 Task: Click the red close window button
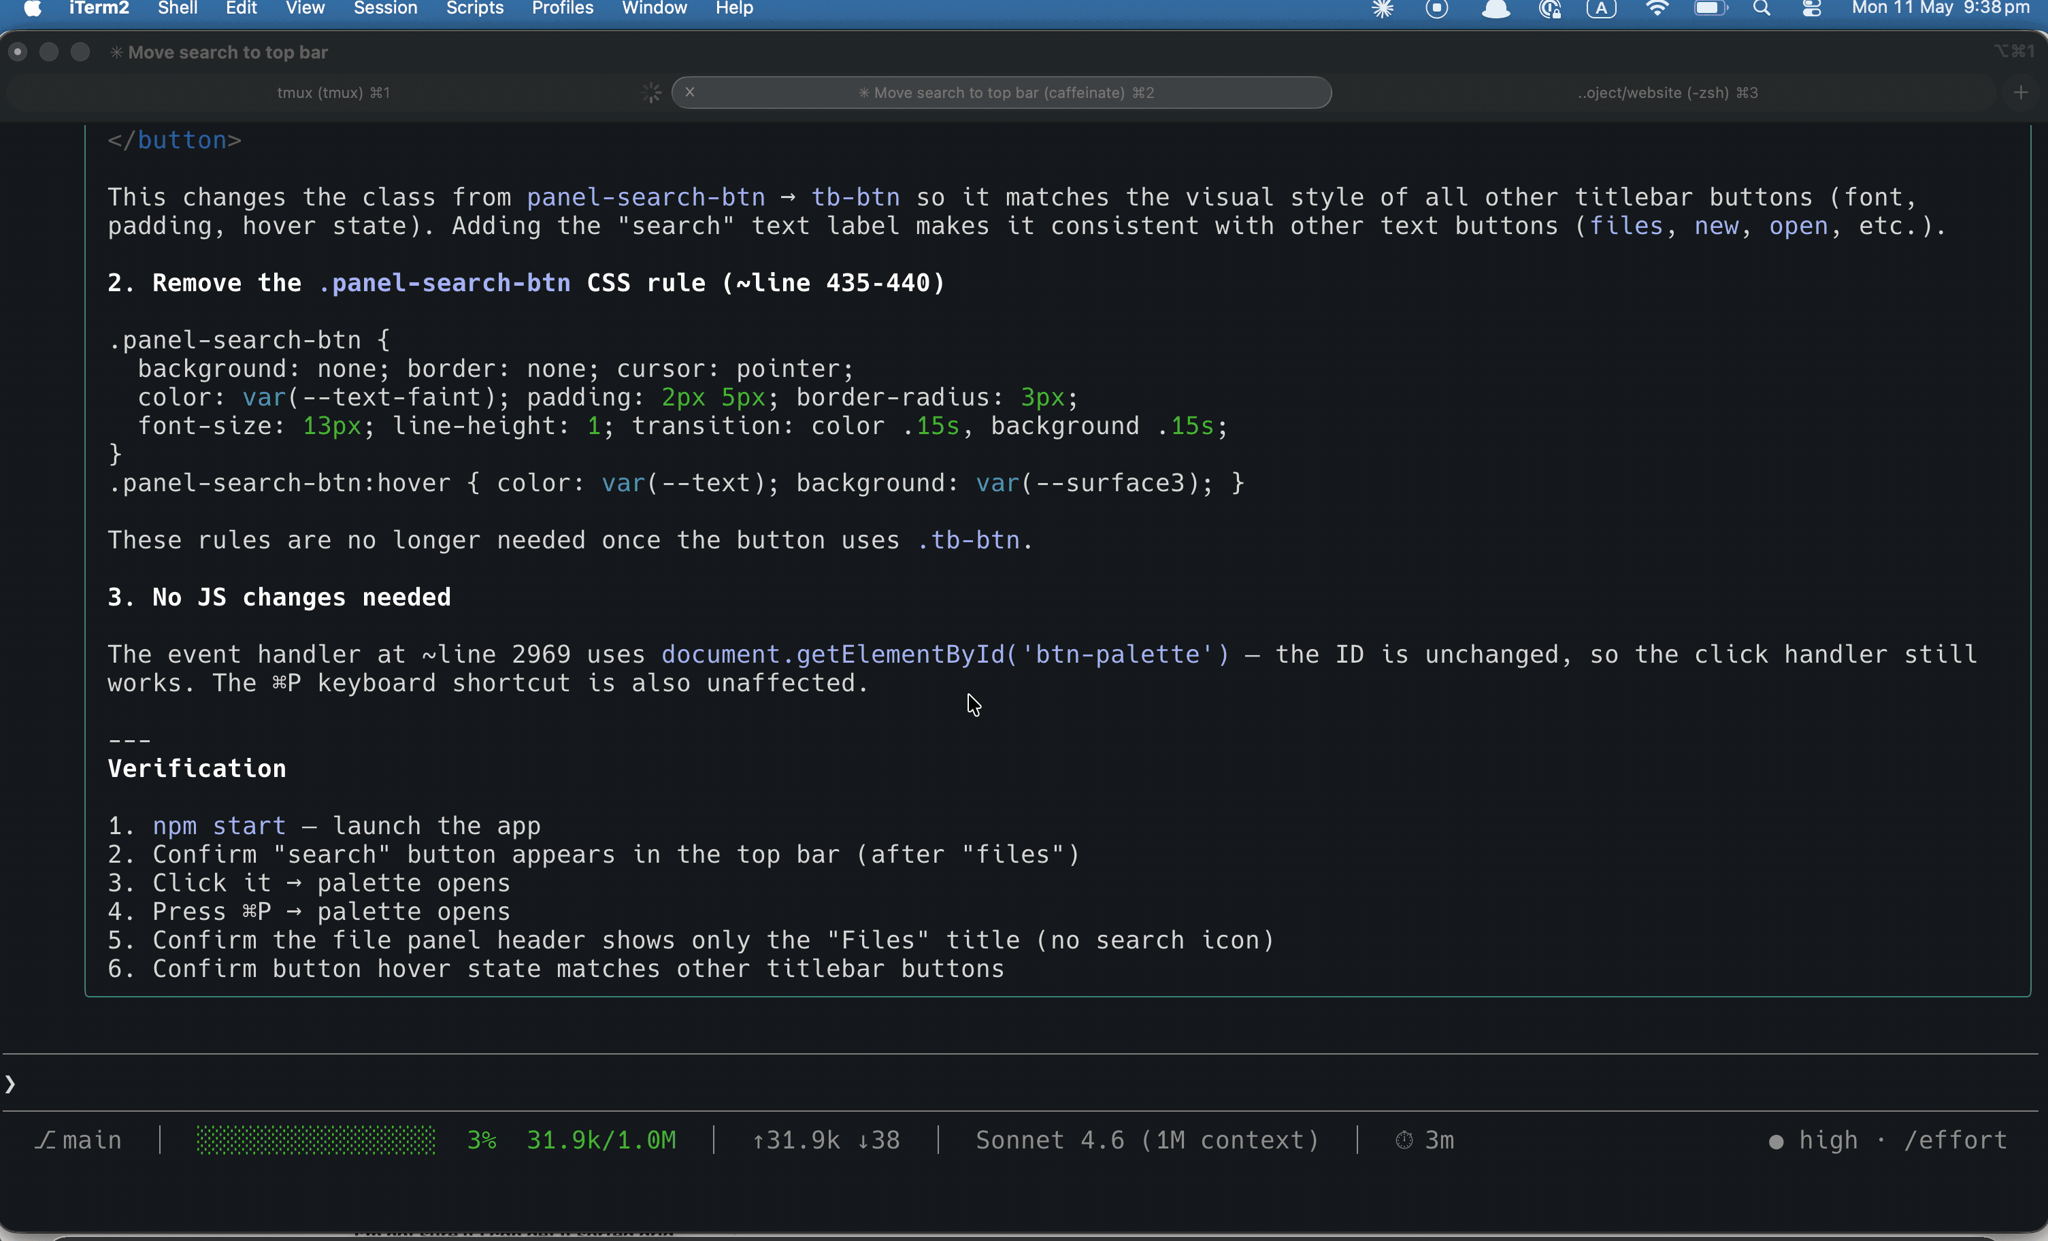click(x=18, y=52)
